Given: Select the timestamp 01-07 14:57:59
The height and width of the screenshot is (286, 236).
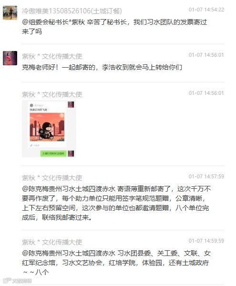Looking at the screenshot, I should pyautogui.click(x=206, y=176).
